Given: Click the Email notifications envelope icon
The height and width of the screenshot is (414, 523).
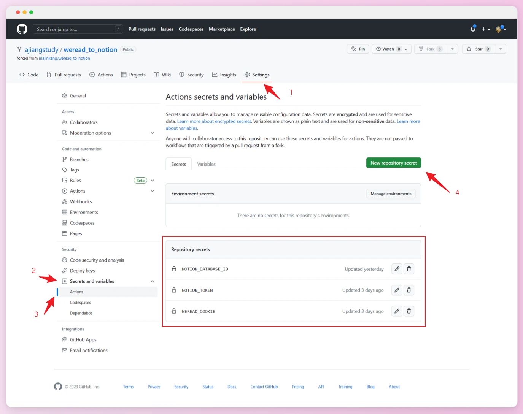Looking at the screenshot, I should coord(65,351).
